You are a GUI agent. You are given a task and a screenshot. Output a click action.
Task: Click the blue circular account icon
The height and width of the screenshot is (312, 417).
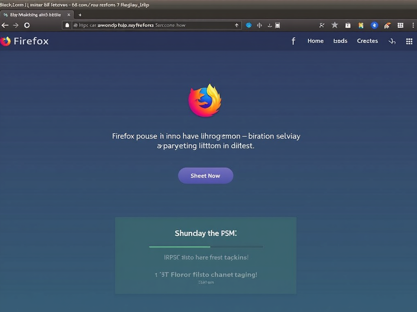pos(374,25)
